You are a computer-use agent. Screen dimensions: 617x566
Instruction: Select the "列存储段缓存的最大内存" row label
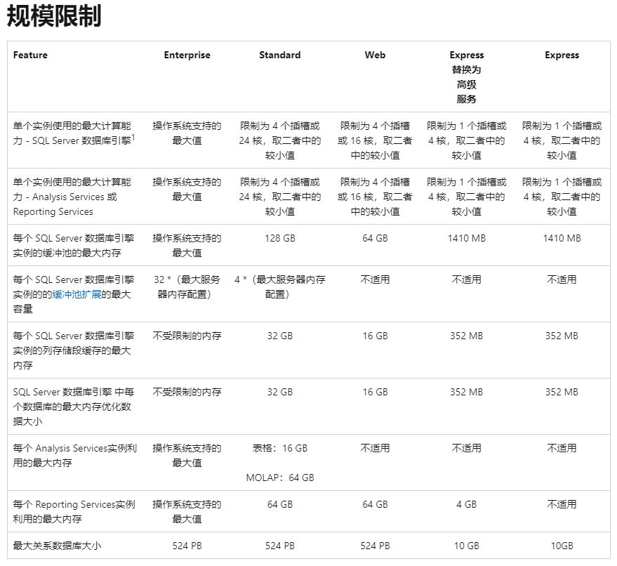pos(74,350)
